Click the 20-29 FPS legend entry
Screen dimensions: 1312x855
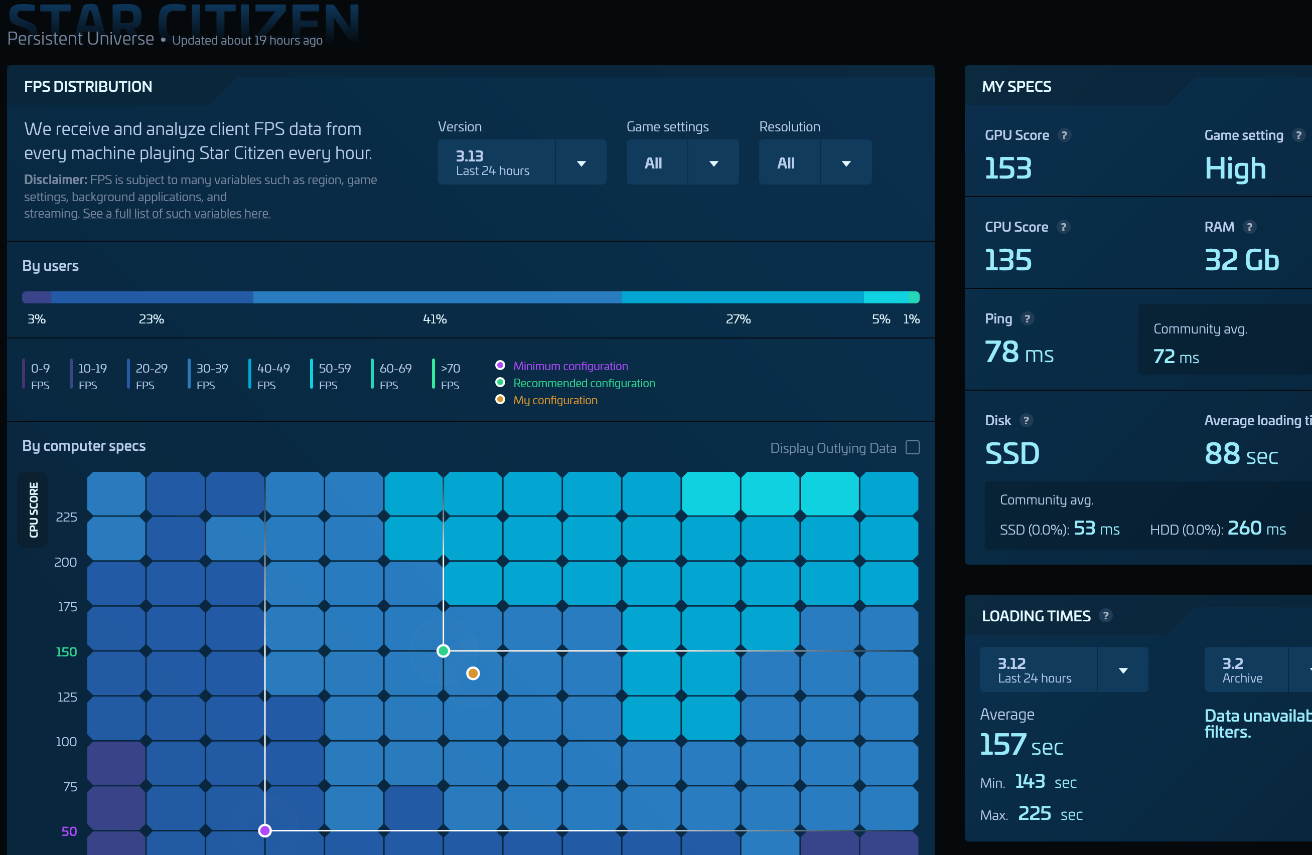[147, 376]
